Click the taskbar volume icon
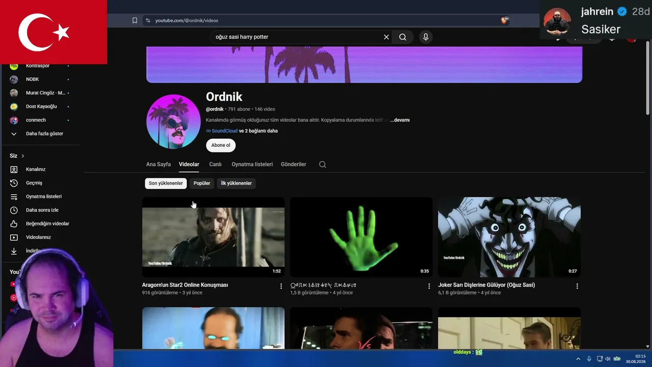The height and width of the screenshot is (367, 652). point(608,359)
